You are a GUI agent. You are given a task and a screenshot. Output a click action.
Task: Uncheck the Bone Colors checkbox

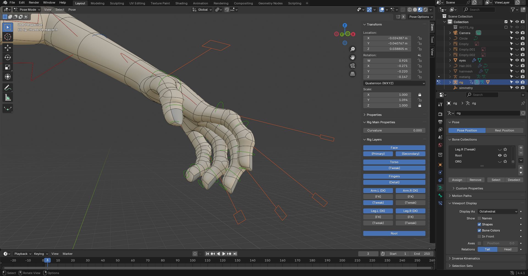point(479,230)
